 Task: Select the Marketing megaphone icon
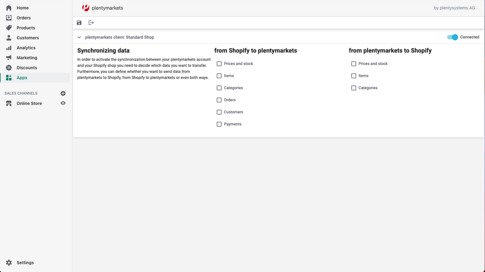9,57
